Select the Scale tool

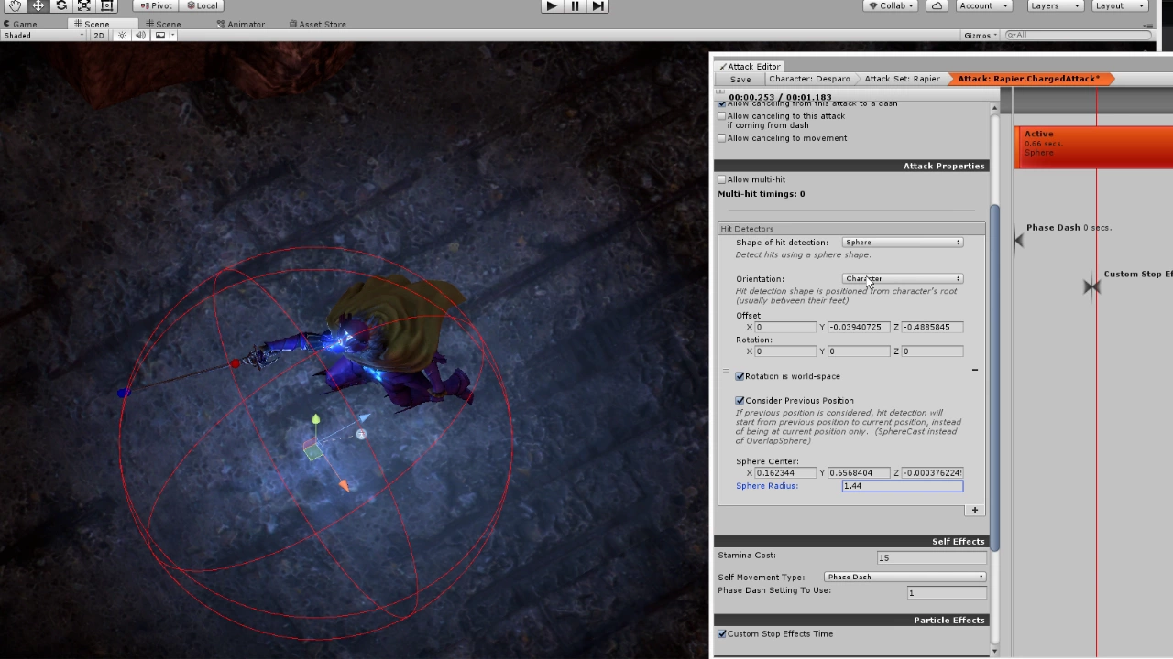click(x=84, y=5)
